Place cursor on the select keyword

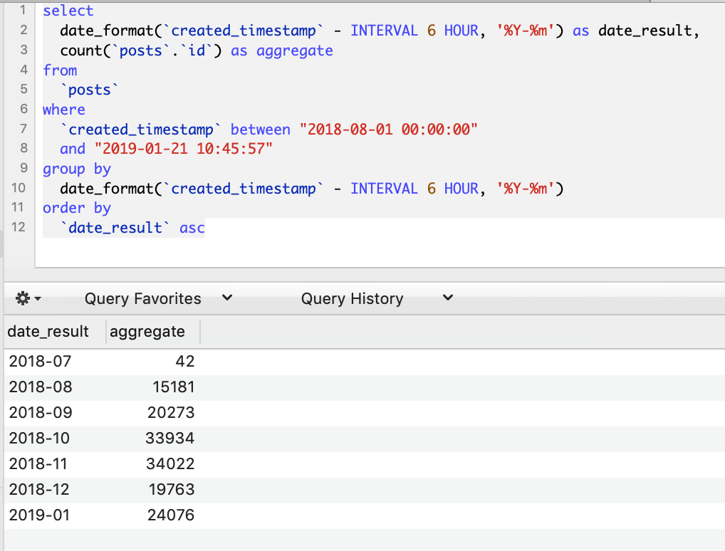click(x=67, y=11)
